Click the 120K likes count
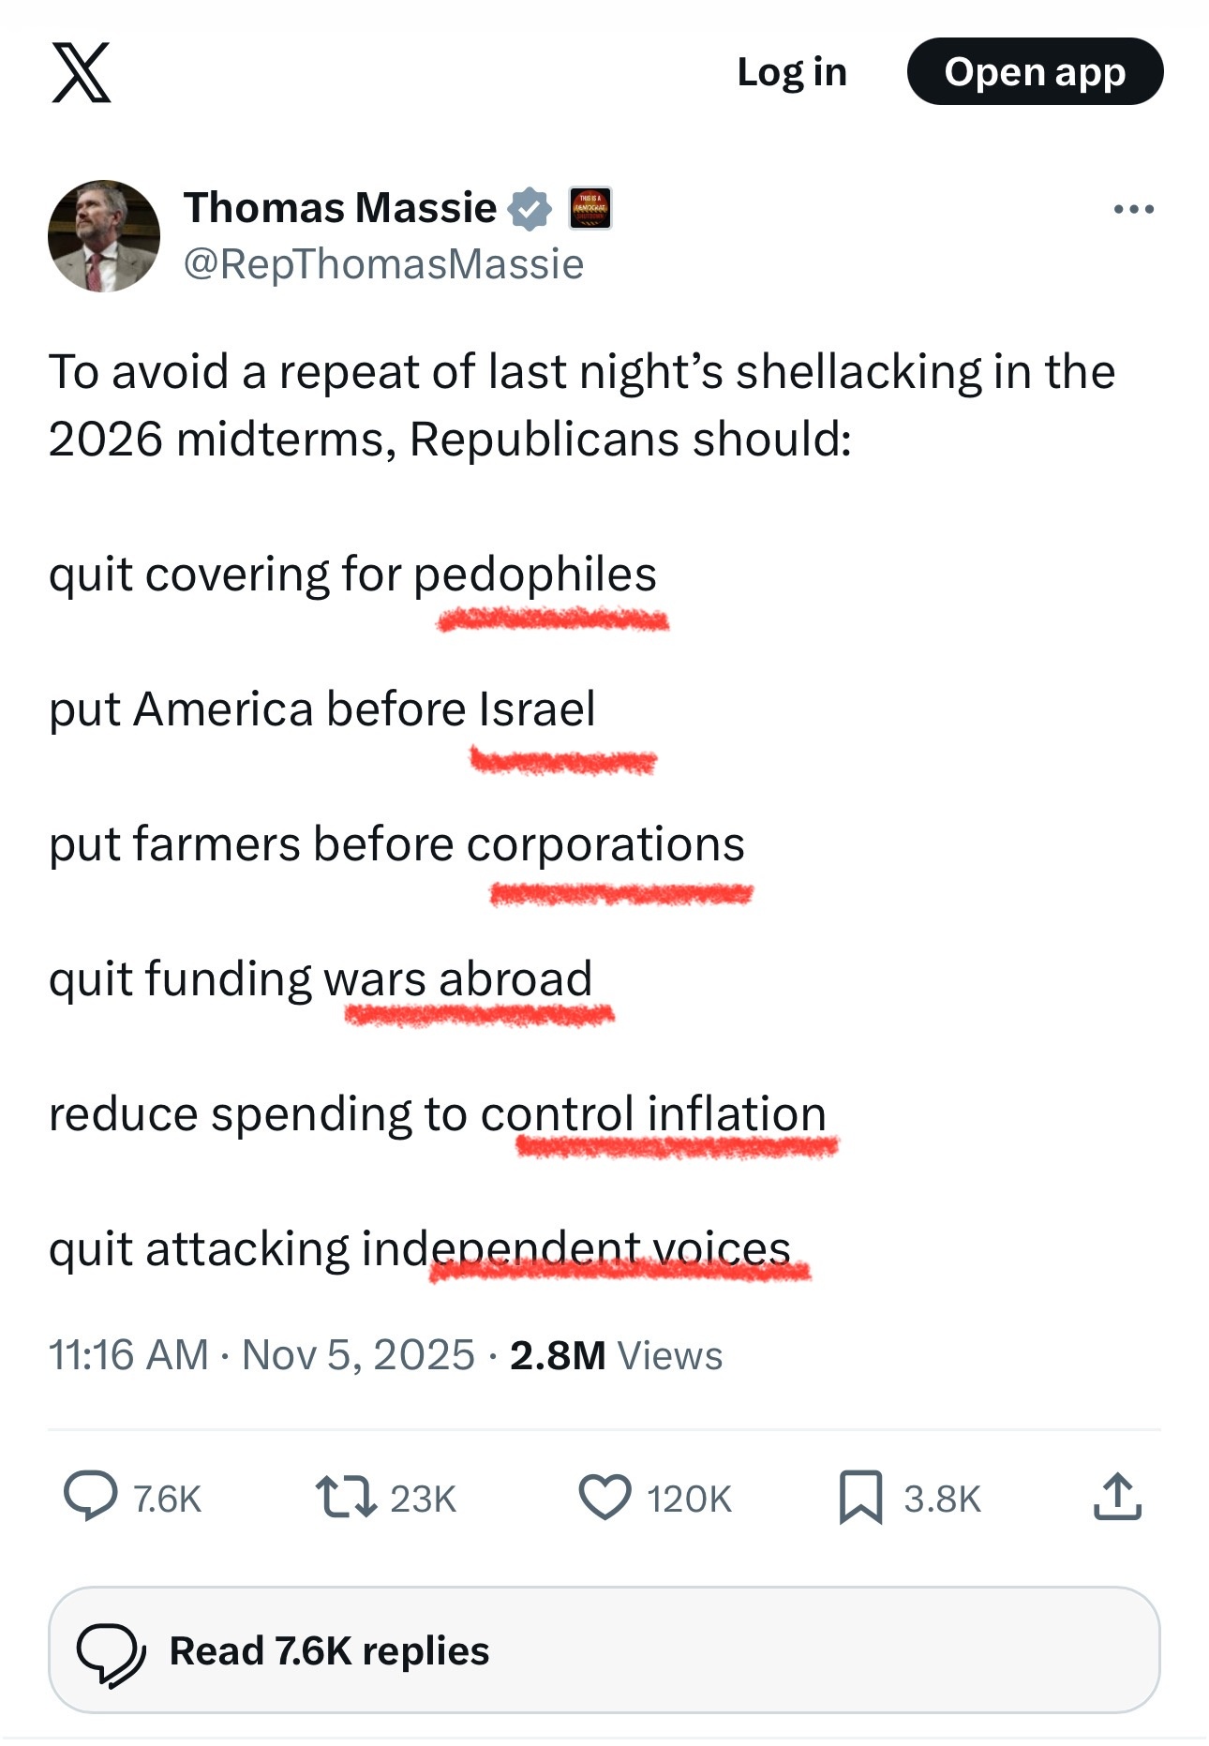1209x1746 pixels. [x=689, y=1499]
